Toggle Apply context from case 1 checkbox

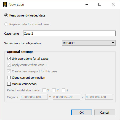click(9, 65)
